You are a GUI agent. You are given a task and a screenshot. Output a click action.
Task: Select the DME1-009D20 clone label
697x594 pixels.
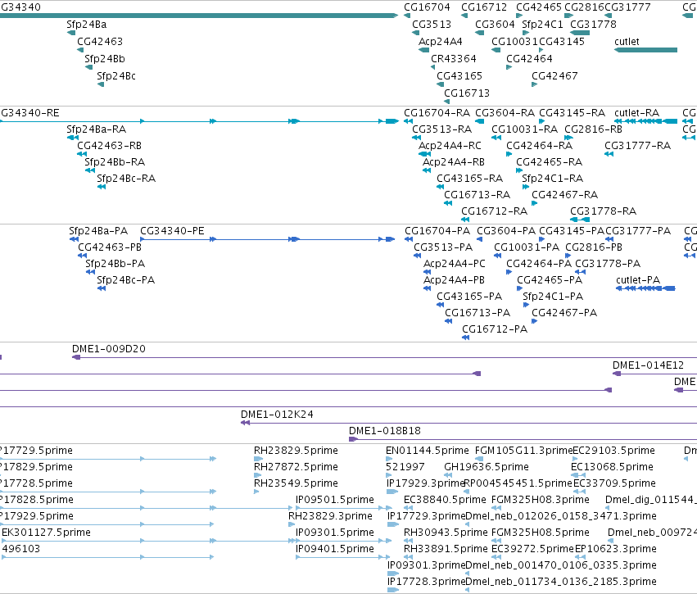tap(109, 349)
